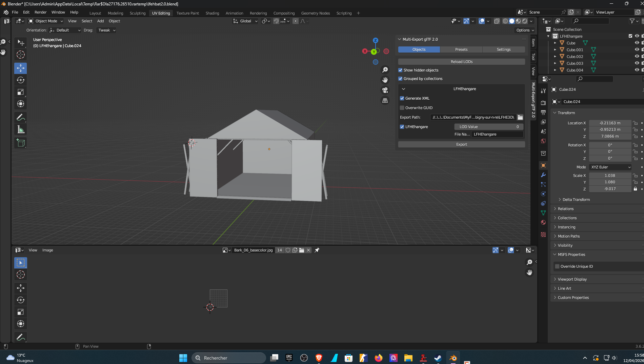The width and height of the screenshot is (644, 364).
Task: Open the Render menu
Action: [40, 12]
